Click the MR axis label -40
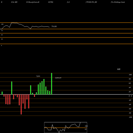Viewport: 133px width, 133px height. click(130, 105)
